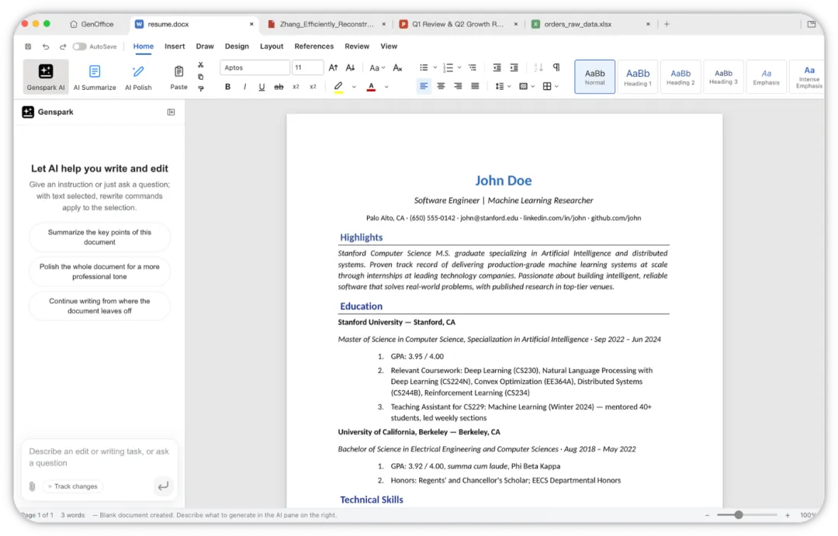Click the bulleted list icon

[424, 67]
